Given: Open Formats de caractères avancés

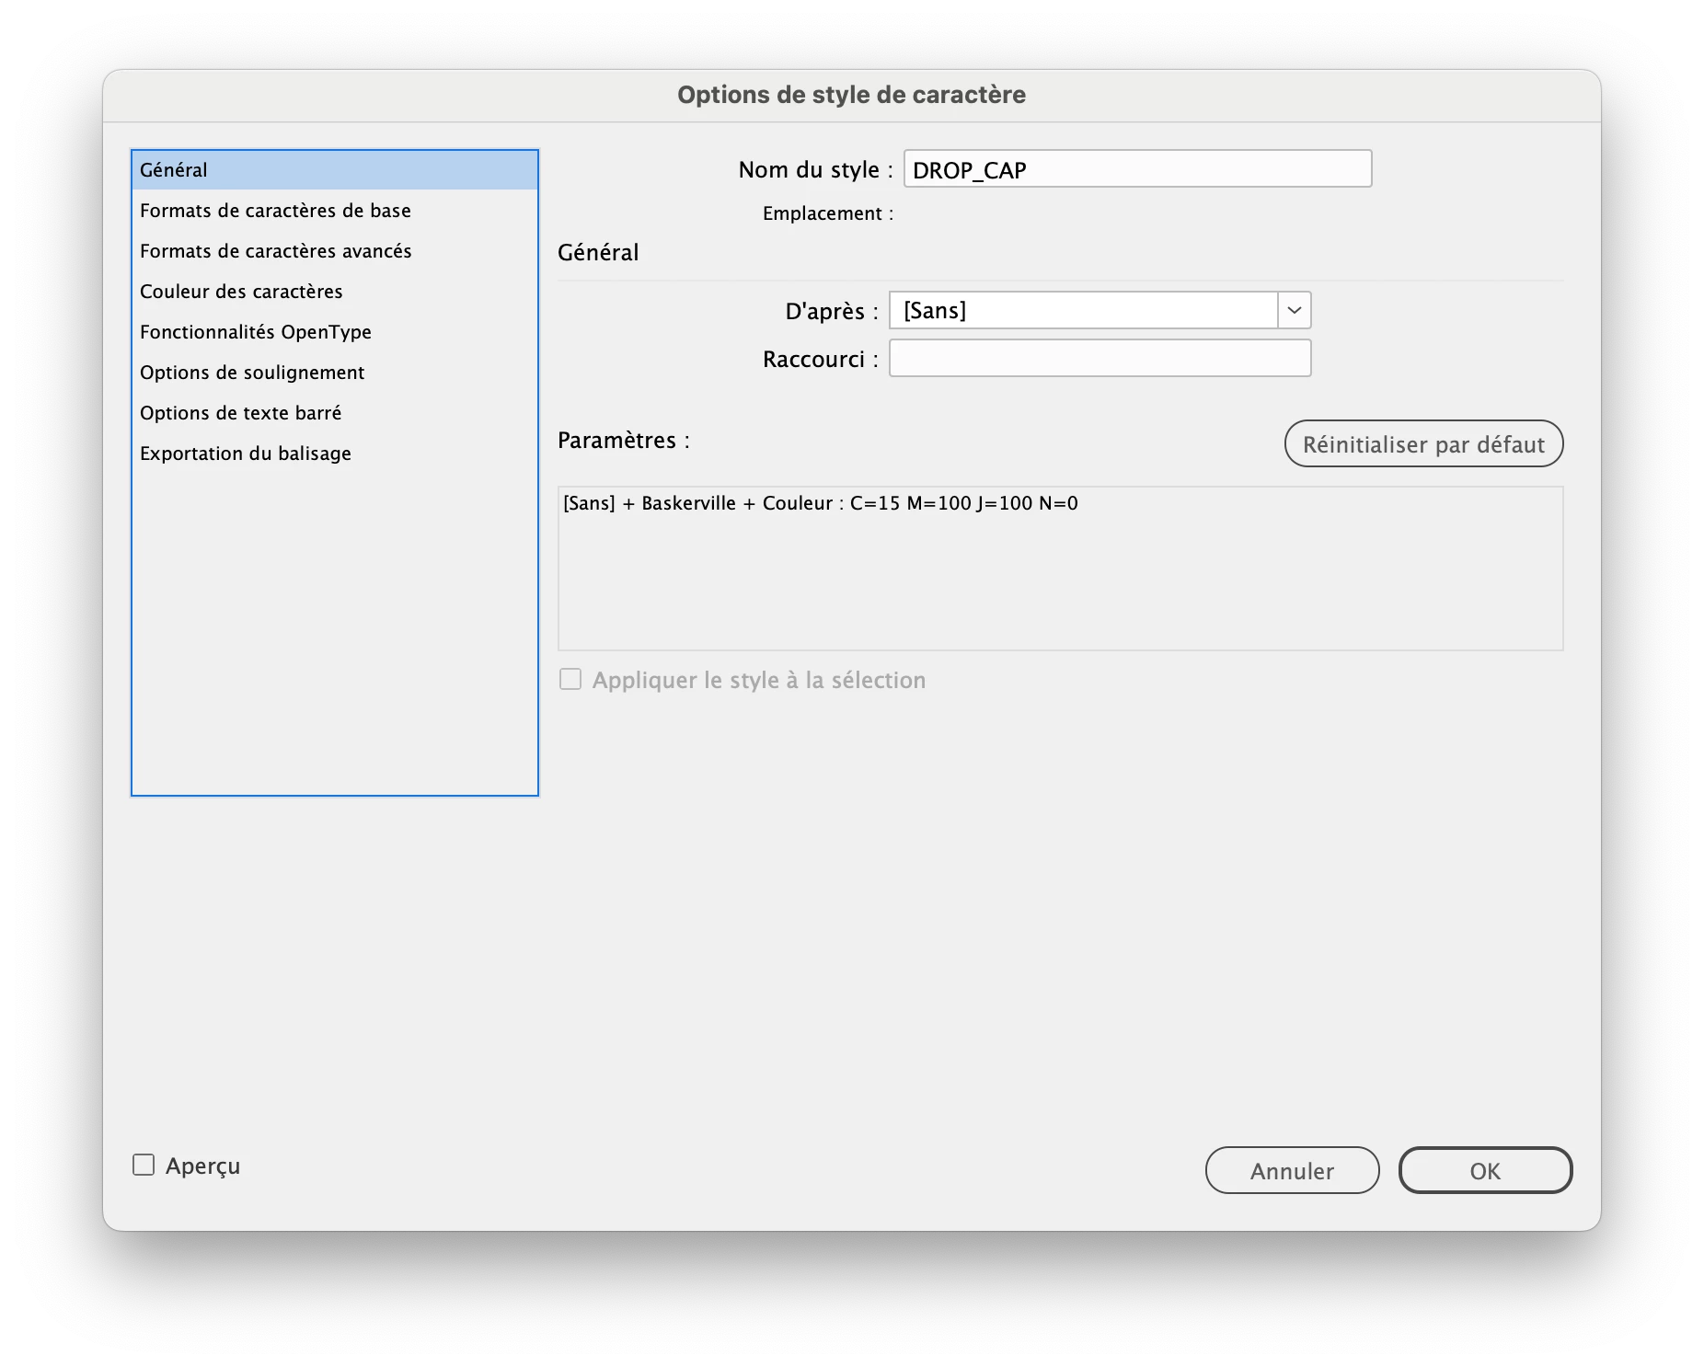Looking at the screenshot, I should tap(334, 251).
